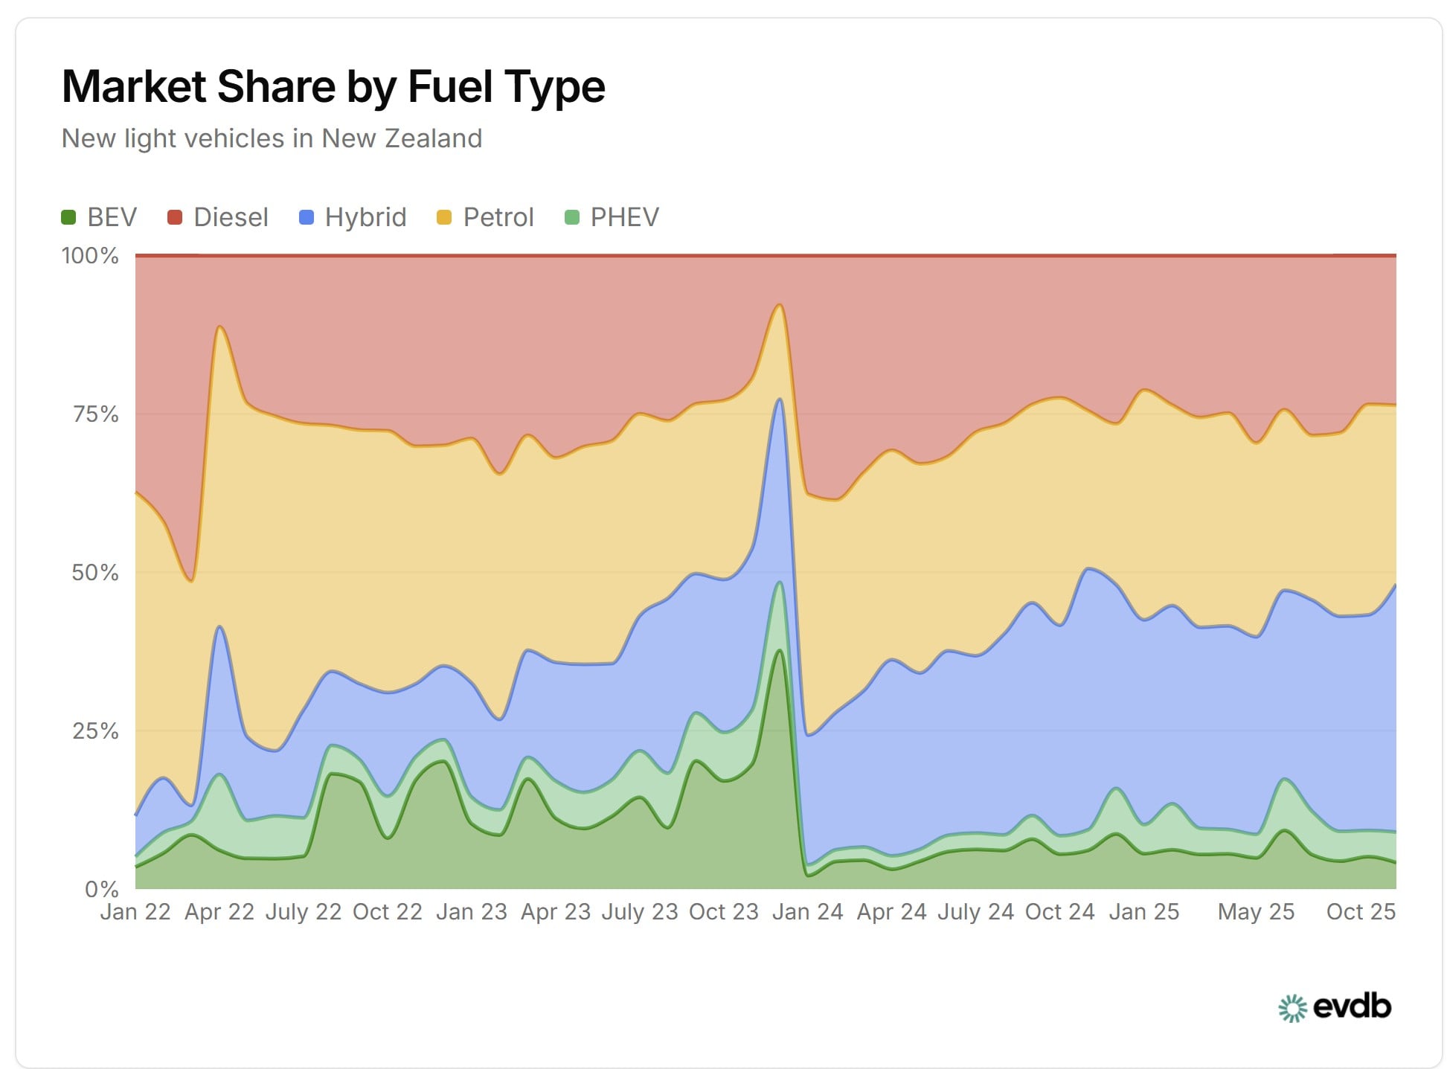This screenshot has width=1447, height=1069.
Task: Click the PHEV legend color square
Action: (x=572, y=217)
